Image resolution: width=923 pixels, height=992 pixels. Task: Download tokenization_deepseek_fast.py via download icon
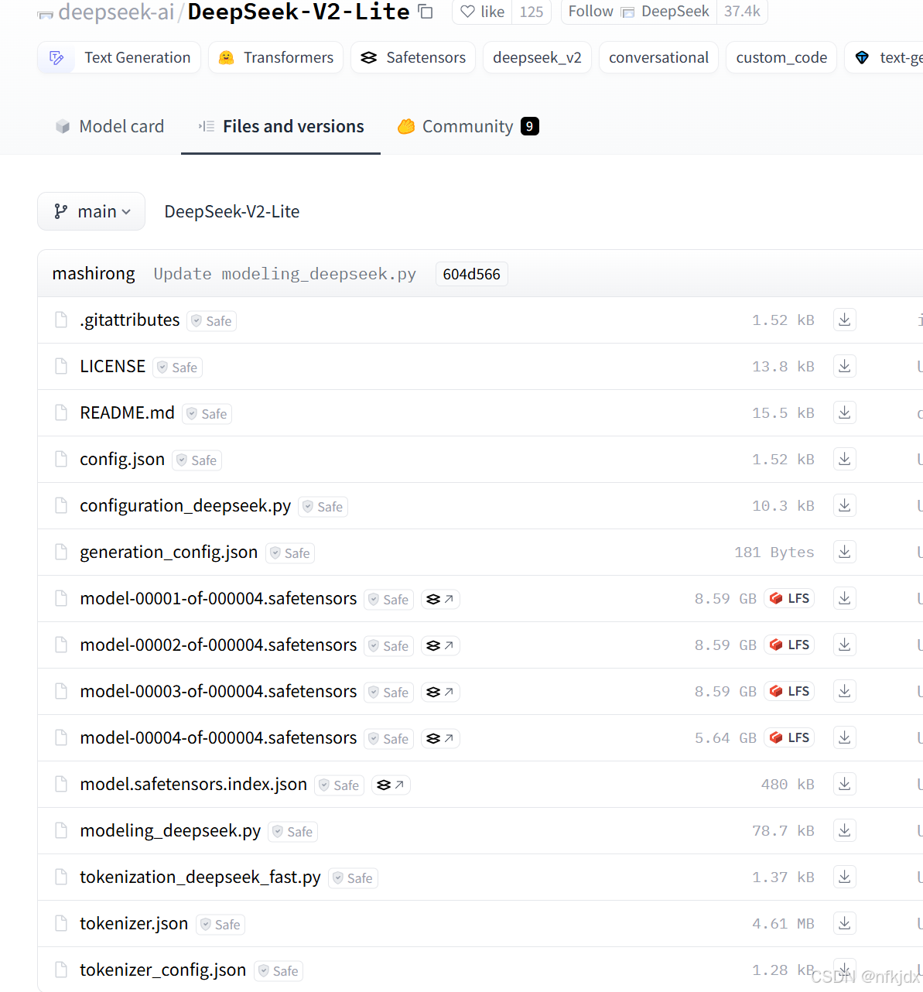tap(845, 877)
